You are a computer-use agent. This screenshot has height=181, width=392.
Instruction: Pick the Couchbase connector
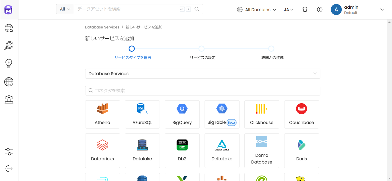click(x=302, y=114)
